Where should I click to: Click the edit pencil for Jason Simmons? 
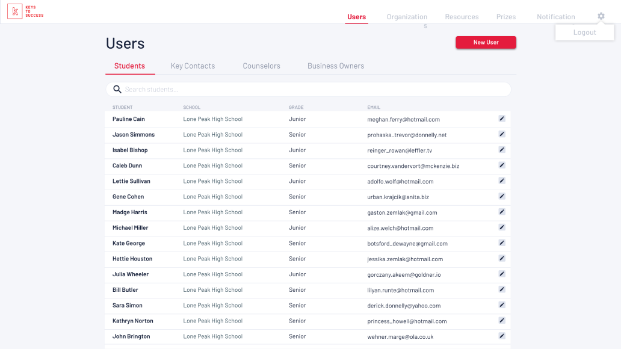(502, 134)
